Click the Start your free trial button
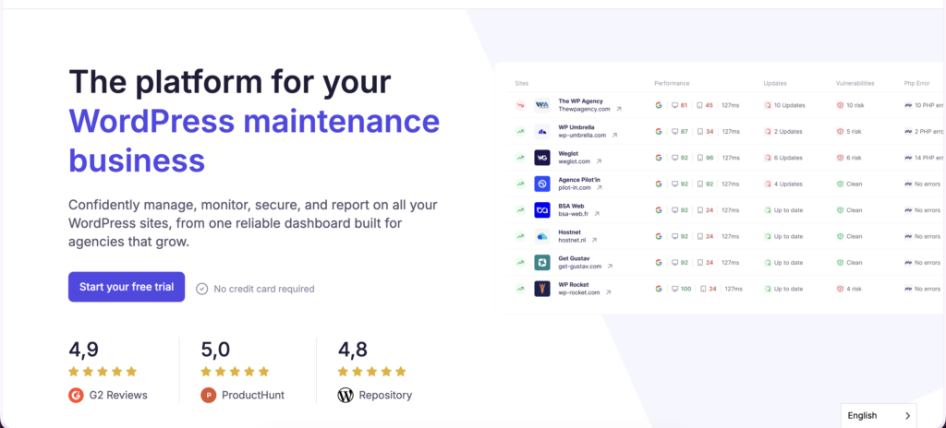 click(127, 287)
